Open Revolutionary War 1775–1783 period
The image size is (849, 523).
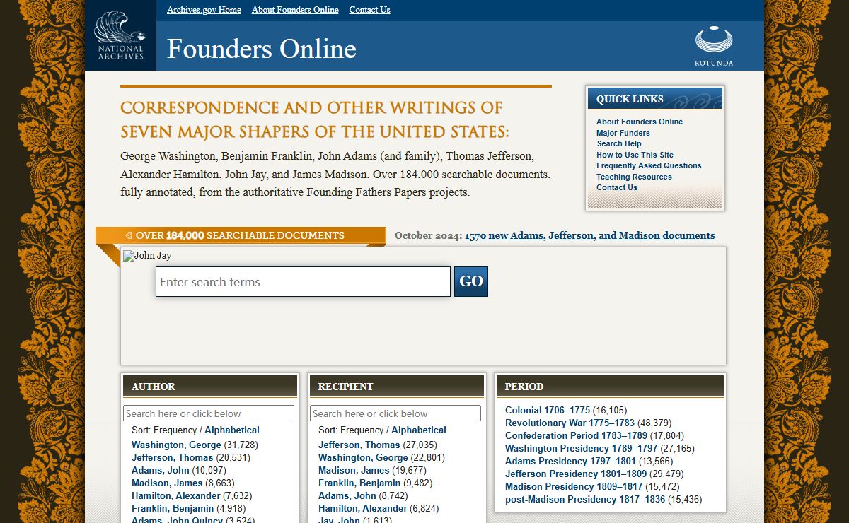[570, 423]
